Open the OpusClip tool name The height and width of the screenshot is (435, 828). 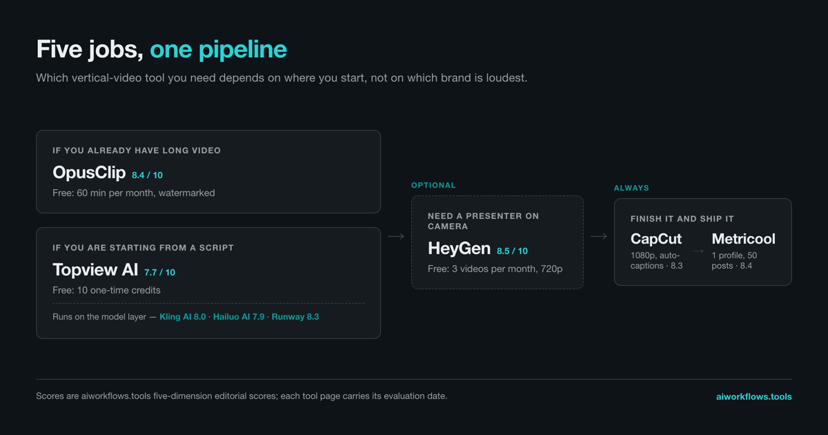(x=89, y=173)
